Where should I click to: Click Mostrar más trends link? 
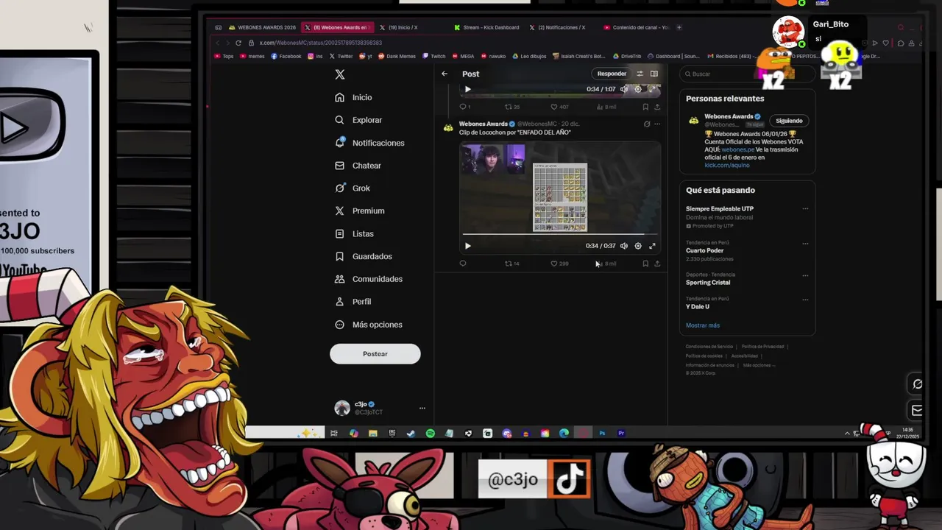(x=703, y=325)
